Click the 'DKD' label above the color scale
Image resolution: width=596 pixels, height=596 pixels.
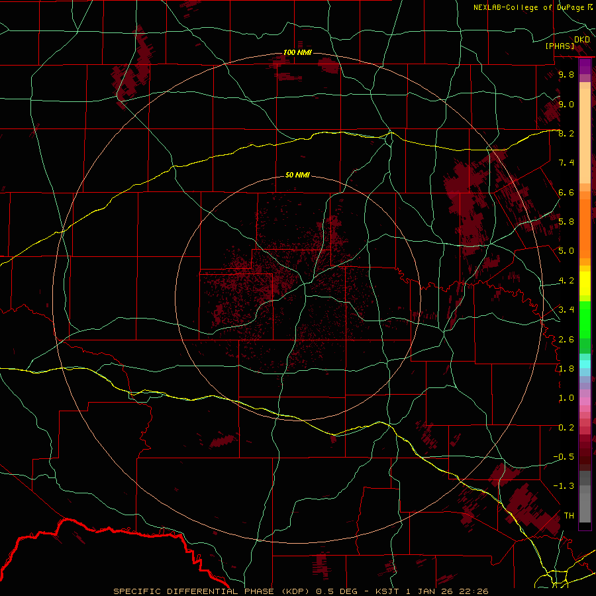(x=582, y=40)
